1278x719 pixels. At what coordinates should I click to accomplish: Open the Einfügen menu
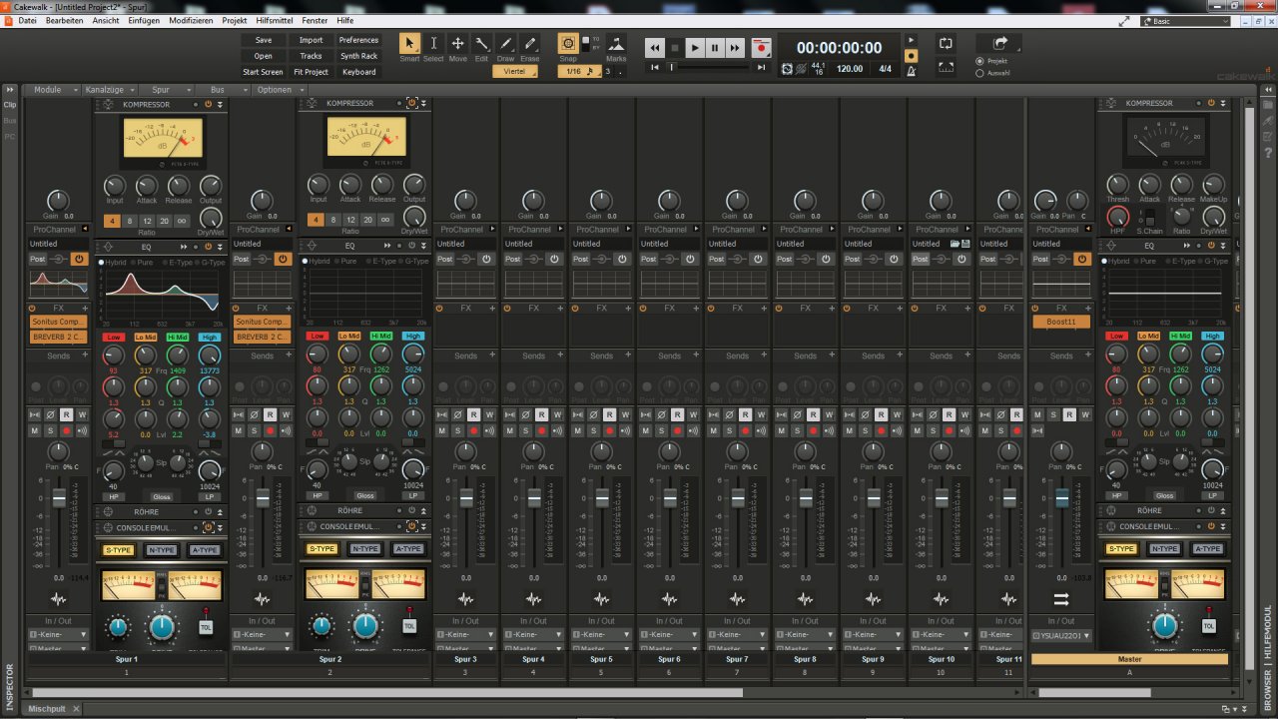pos(144,20)
